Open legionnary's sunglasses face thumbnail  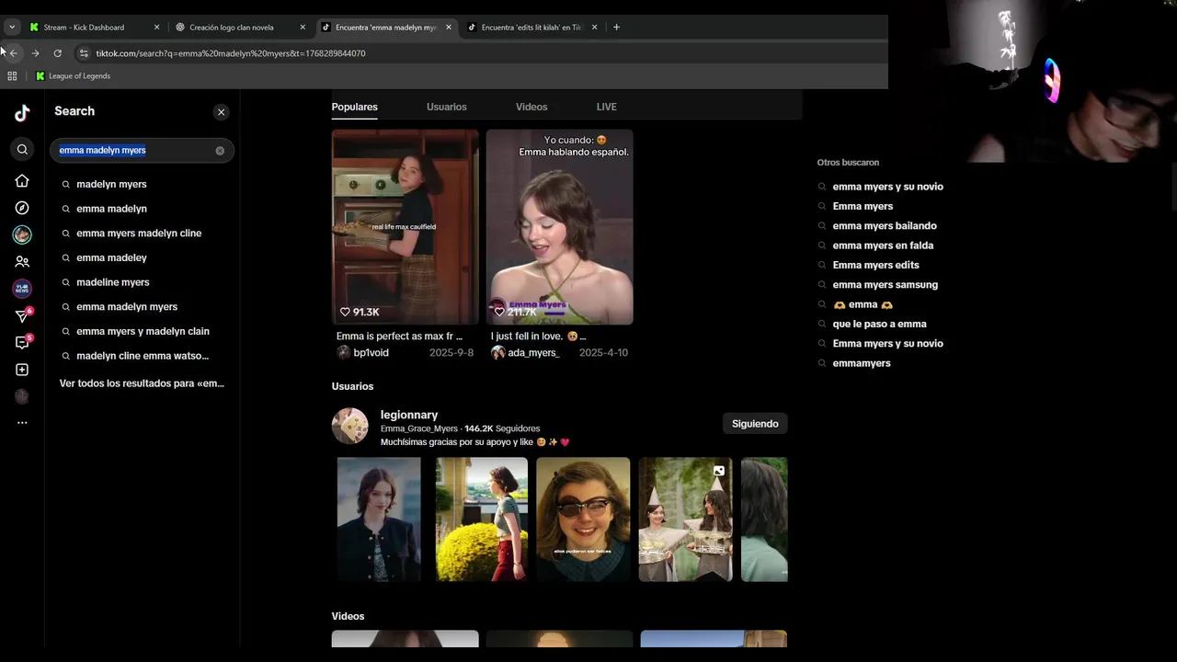click(x=583, y=519)
